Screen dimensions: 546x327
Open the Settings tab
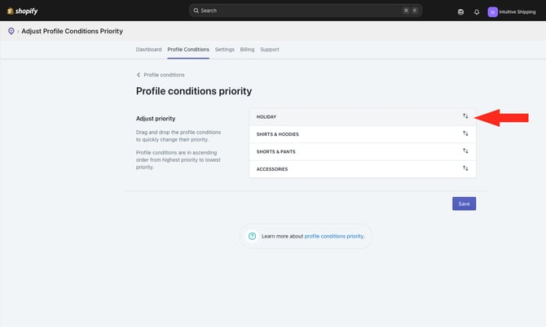click(225, 50)
